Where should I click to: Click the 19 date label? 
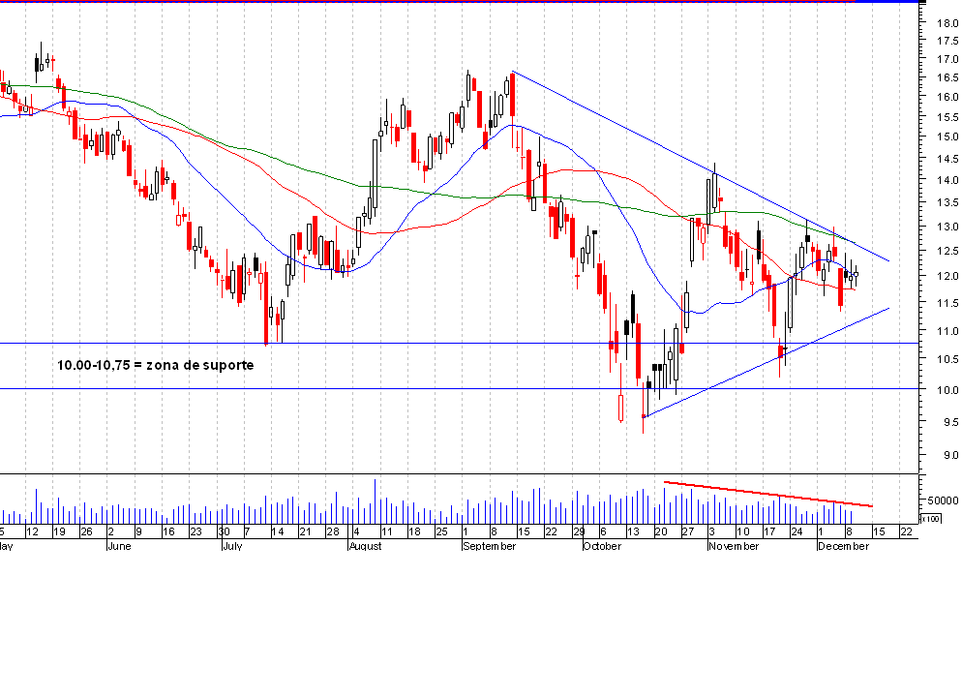[x=59, y=532]
